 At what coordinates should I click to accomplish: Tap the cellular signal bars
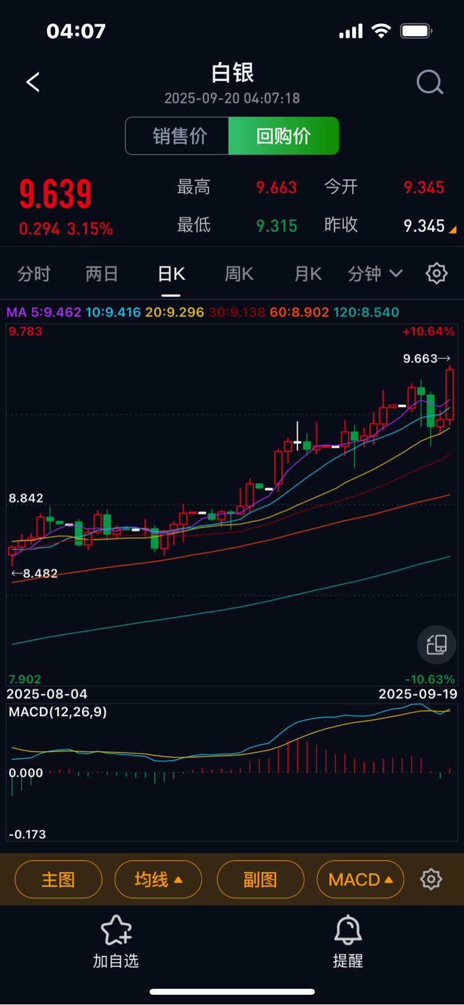(351, 31)
